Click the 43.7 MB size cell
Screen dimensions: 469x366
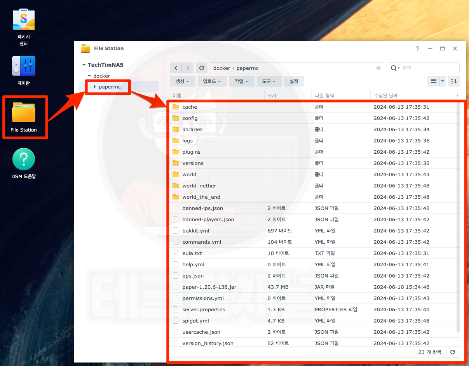click(278, 287)
